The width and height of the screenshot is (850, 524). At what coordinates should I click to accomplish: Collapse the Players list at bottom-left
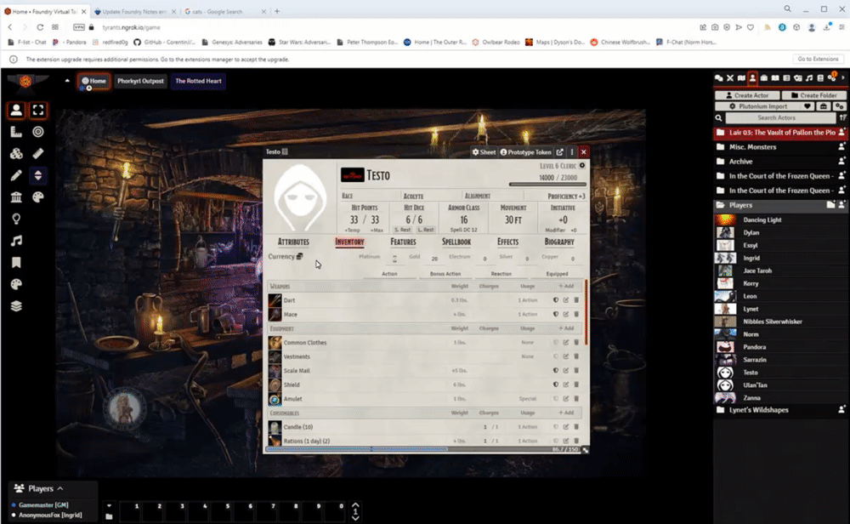[60, 488]
